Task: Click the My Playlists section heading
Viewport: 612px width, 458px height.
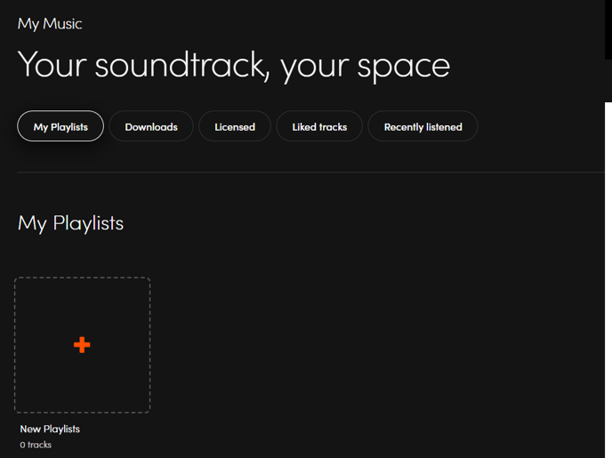Action: [x=70, y=223]
